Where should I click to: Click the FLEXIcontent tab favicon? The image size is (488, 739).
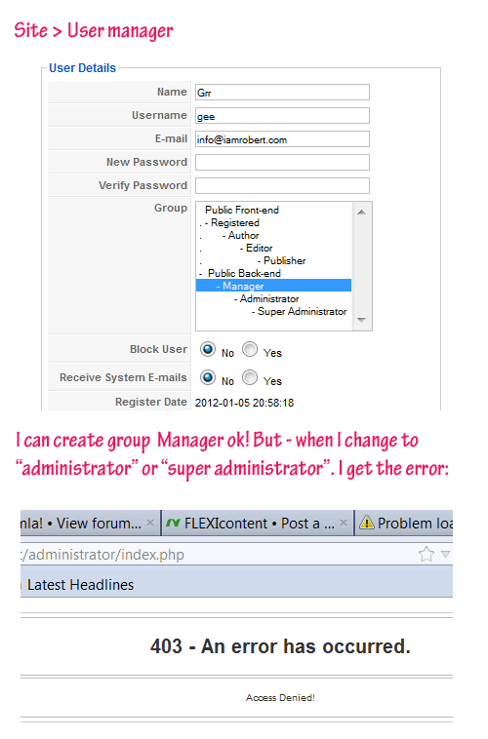coord(173,524)
